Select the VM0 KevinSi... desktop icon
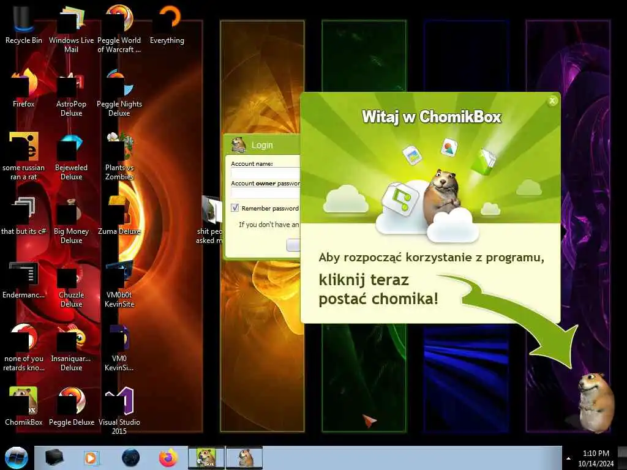The image size is (627, 470). pyautogui.click(x=119, y=347)
